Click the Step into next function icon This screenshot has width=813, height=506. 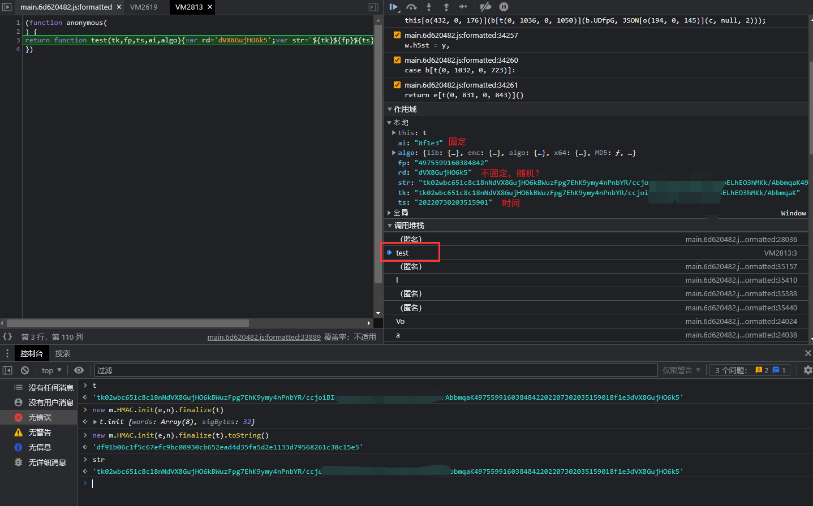[x=429, y=7]
